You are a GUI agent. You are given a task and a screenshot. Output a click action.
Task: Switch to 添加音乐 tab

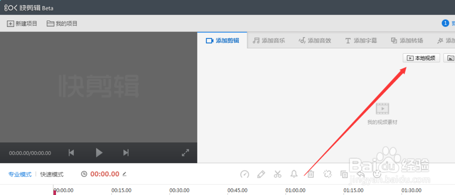269,40
